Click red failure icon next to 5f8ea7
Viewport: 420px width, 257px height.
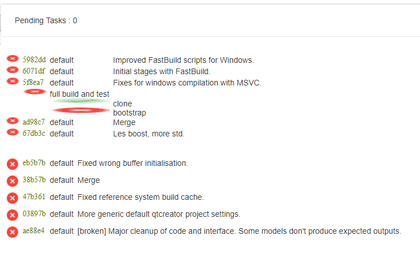[x=12, y=81]
